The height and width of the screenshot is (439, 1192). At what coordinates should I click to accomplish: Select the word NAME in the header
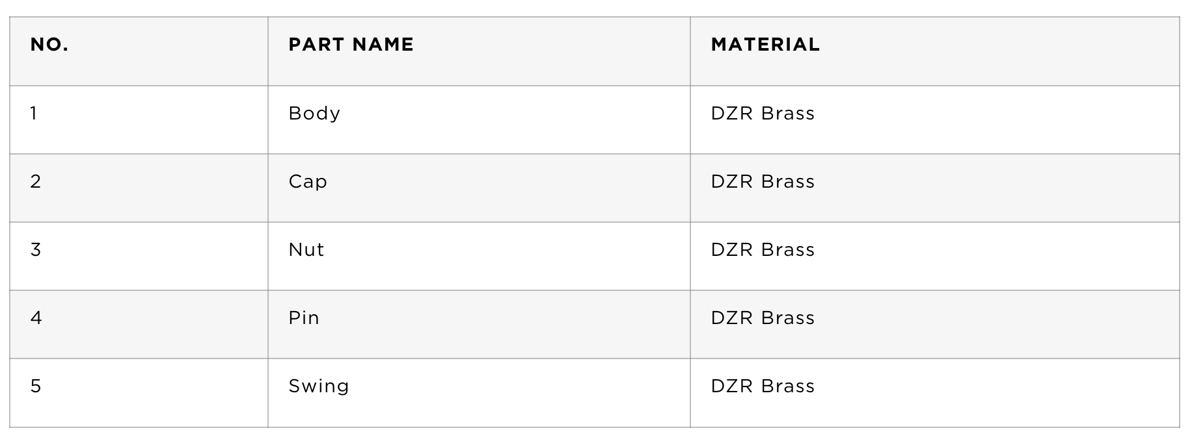click(381, 44)
